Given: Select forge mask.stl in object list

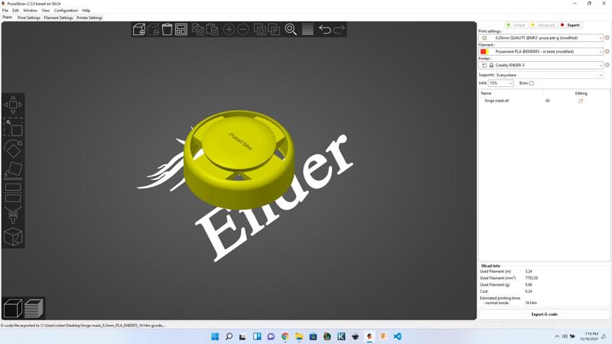Looking at the screenshot, I should coord(496,101).
